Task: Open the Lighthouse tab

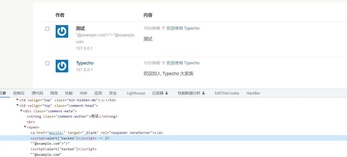Action: (x=136, y=93)
